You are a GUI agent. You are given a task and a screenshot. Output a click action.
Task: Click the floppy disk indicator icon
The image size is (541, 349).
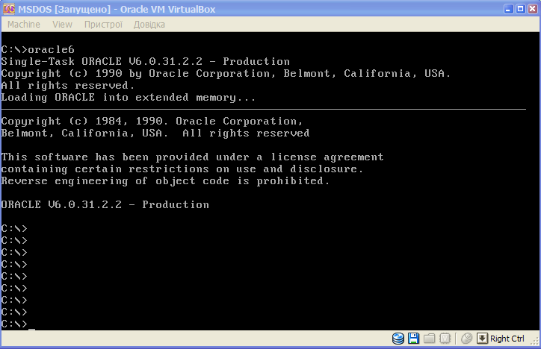point(413,339)
